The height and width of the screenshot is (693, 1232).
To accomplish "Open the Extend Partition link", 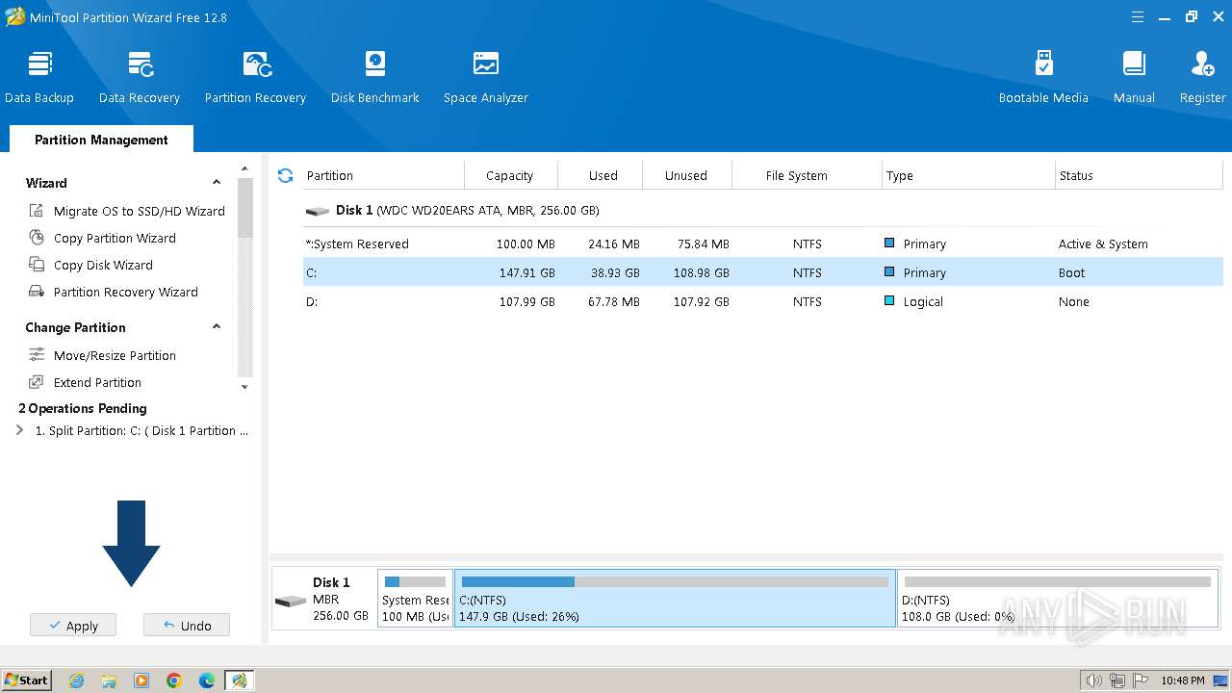I will click(97, 382).
